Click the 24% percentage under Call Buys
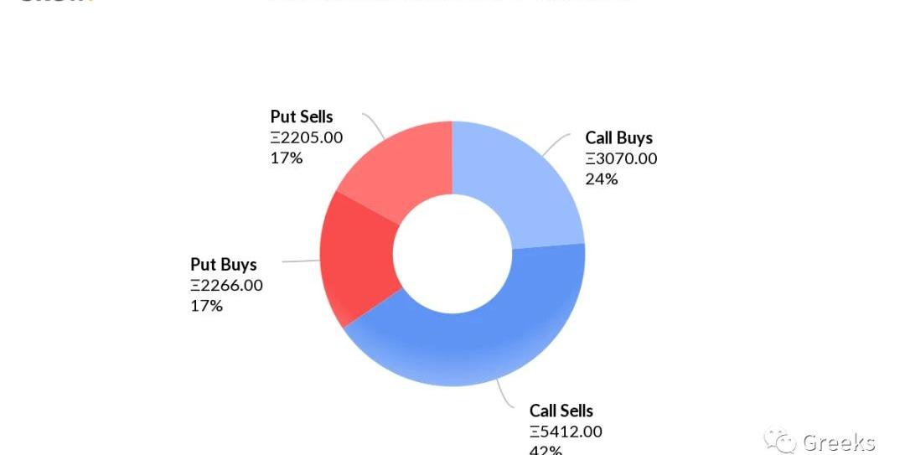Screen dimensions: 905x455 tap(601, 178)
